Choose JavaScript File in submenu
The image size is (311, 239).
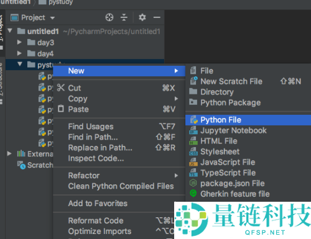pos(248,162)
